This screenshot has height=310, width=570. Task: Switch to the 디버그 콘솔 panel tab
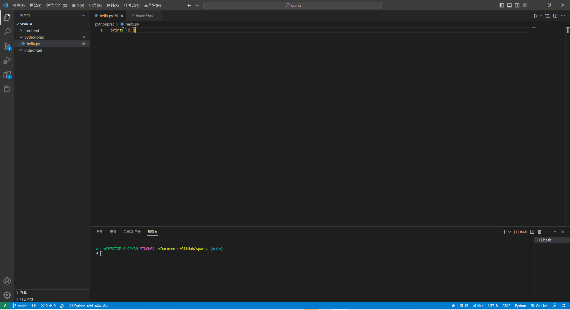[132, 232]
